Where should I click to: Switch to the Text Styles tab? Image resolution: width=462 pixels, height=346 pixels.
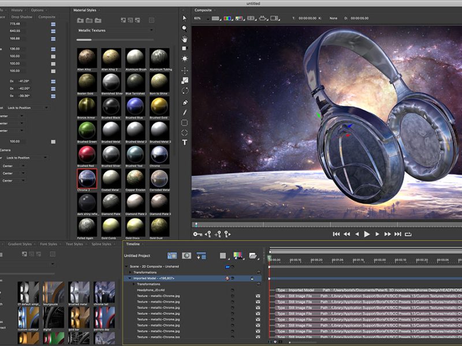click(74, 244)
